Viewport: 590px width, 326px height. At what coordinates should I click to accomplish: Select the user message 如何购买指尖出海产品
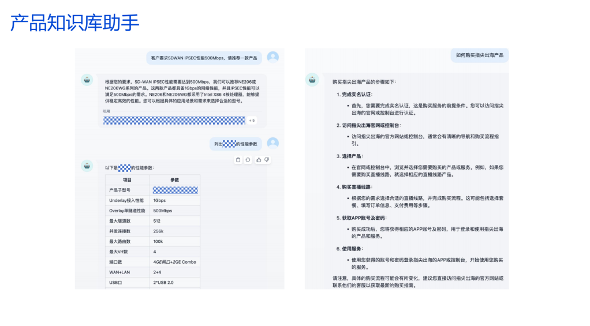(x=480, y=55)
